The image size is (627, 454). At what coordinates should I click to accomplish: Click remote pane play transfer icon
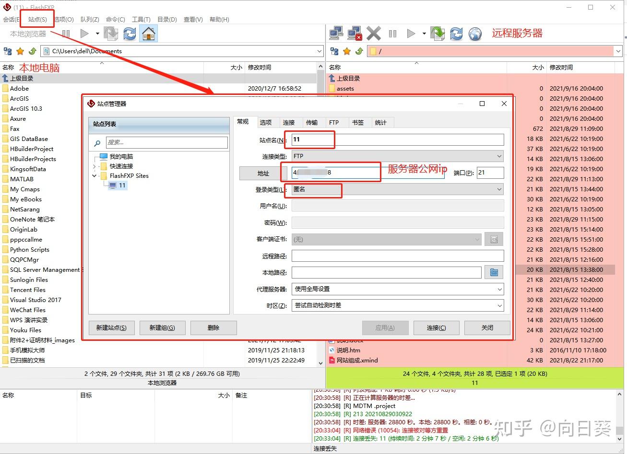pos(411,34)
